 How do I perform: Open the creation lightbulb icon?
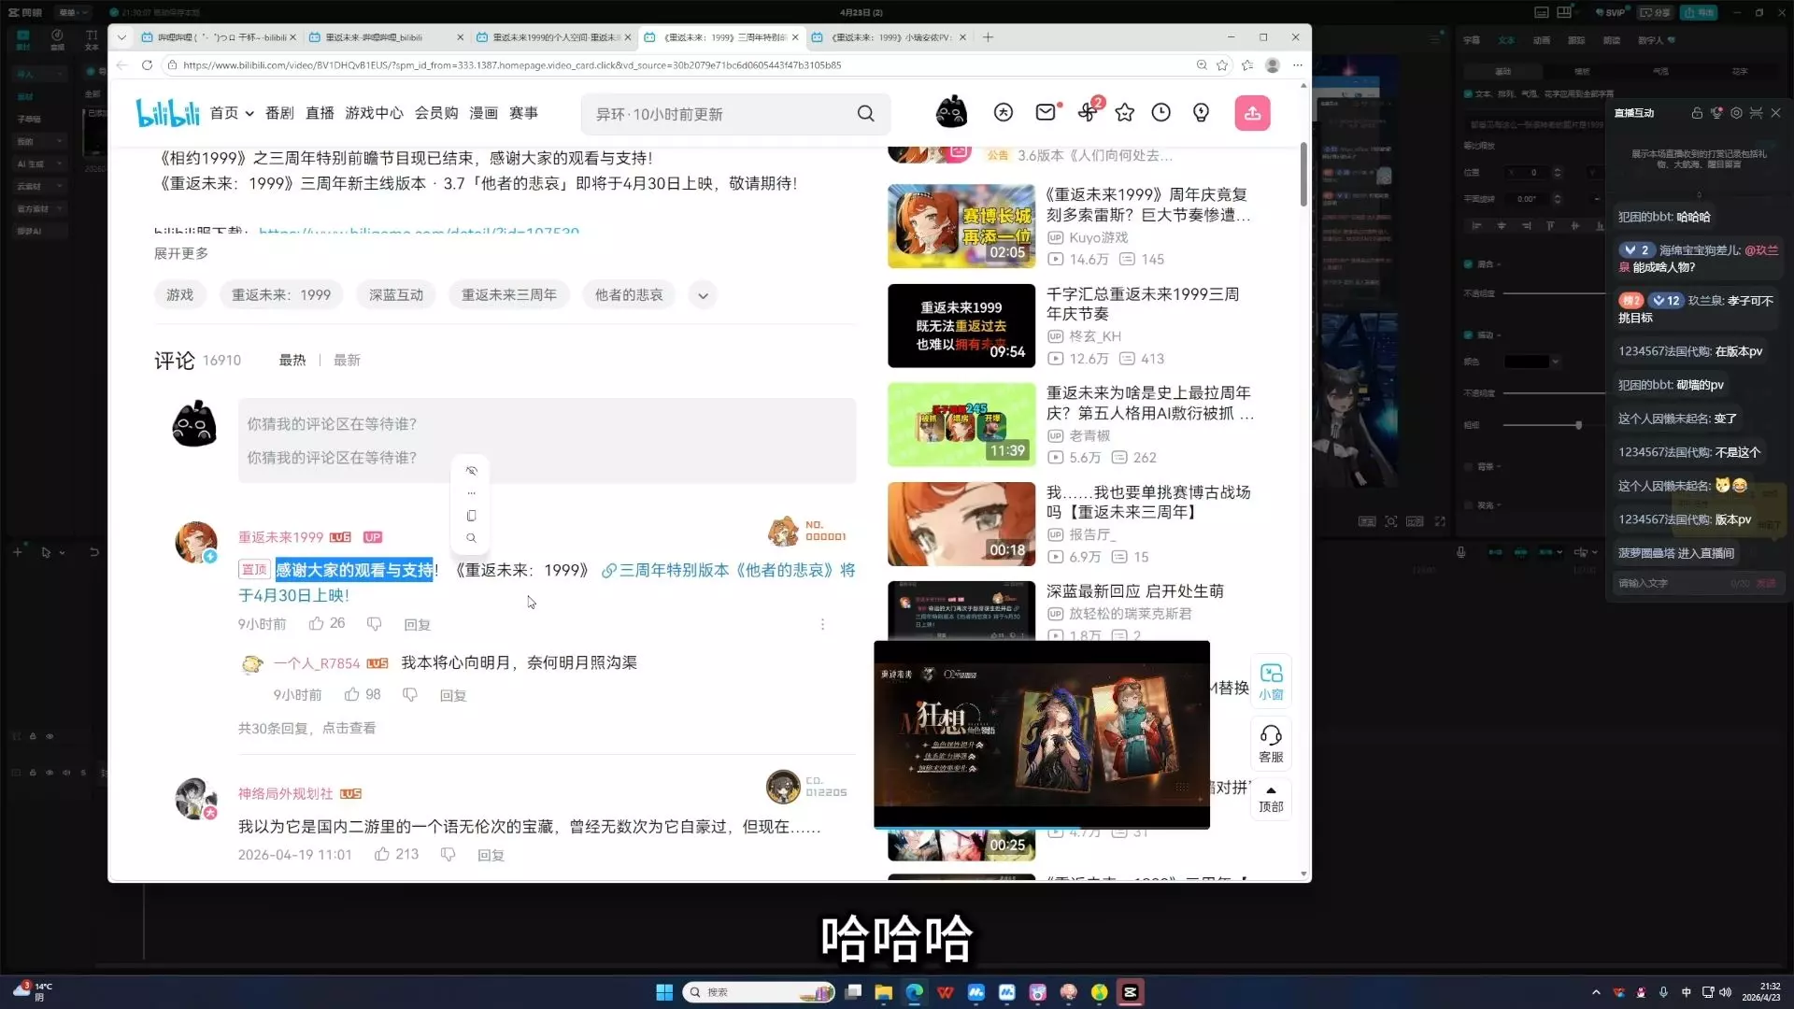(x=1201, y=112)
